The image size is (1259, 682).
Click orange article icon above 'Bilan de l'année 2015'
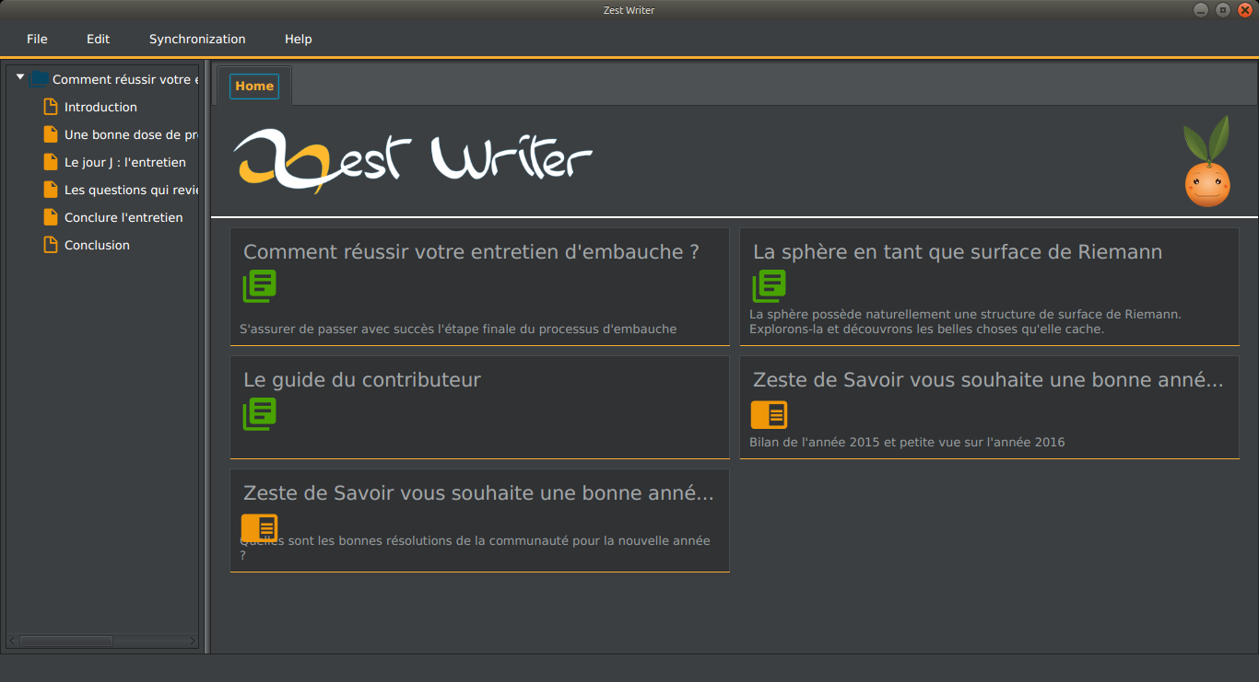tap(770, 414)
